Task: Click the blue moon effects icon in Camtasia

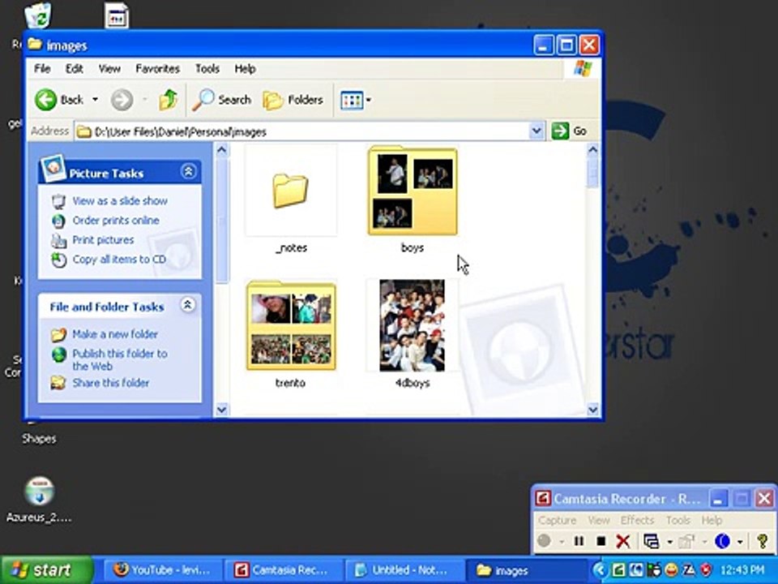Action: tap(722, 541)
